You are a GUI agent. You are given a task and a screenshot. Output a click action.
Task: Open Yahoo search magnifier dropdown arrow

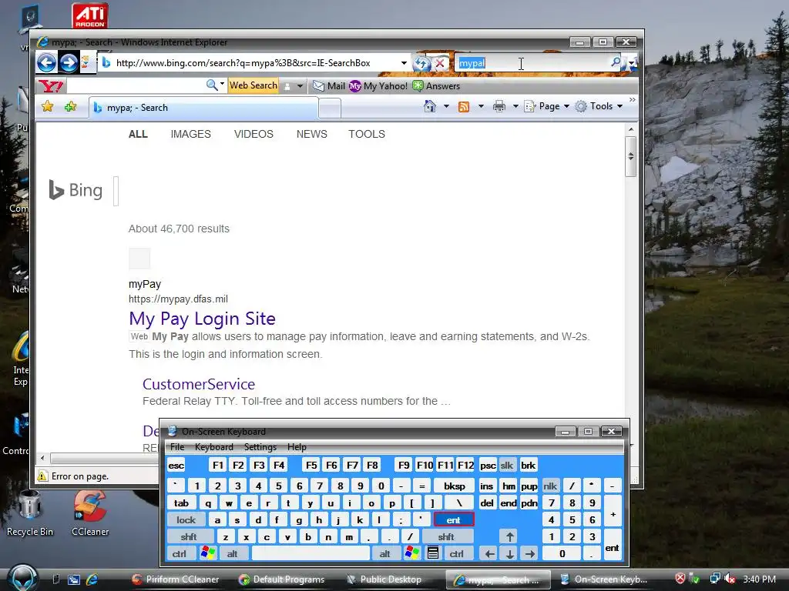click(x=223, y=83)
